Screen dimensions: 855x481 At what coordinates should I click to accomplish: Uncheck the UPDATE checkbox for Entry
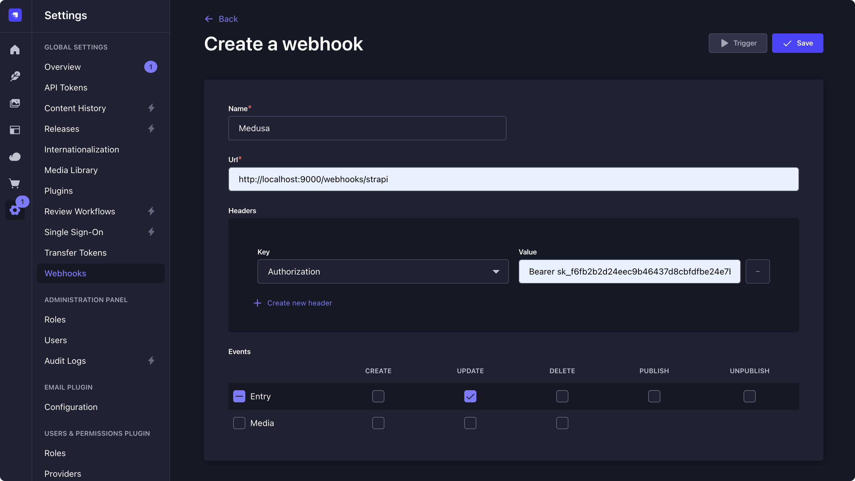(470, 396)
